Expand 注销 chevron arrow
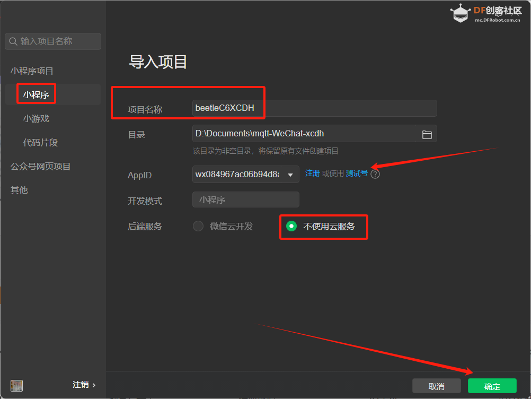The width and height of the screenshot is (531, 399). [94, 385]
